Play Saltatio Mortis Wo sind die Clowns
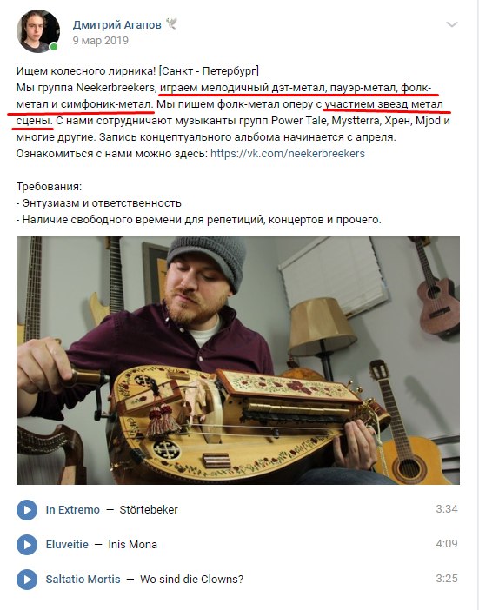Viewport: 479px width, 610px height. pos(27,580)
